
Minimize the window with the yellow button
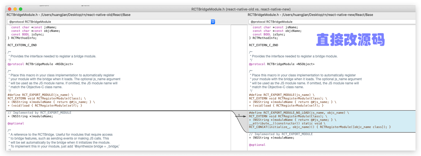click(15, 9)
